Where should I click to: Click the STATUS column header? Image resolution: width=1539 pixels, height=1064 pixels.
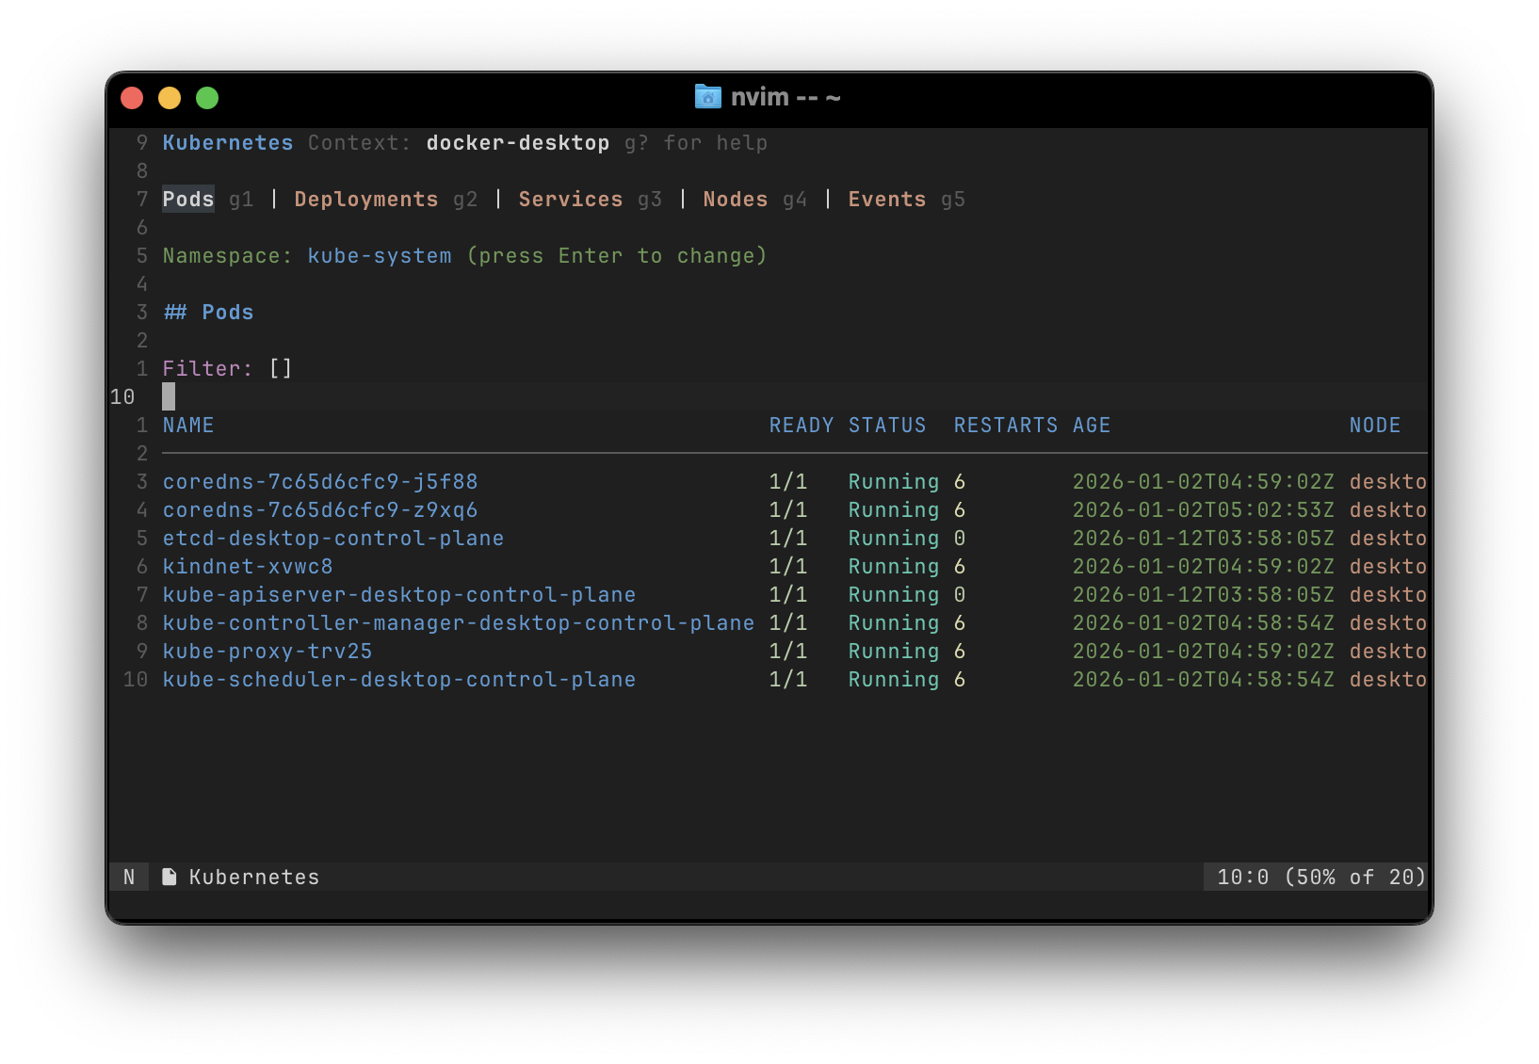[x=887, y=425]
